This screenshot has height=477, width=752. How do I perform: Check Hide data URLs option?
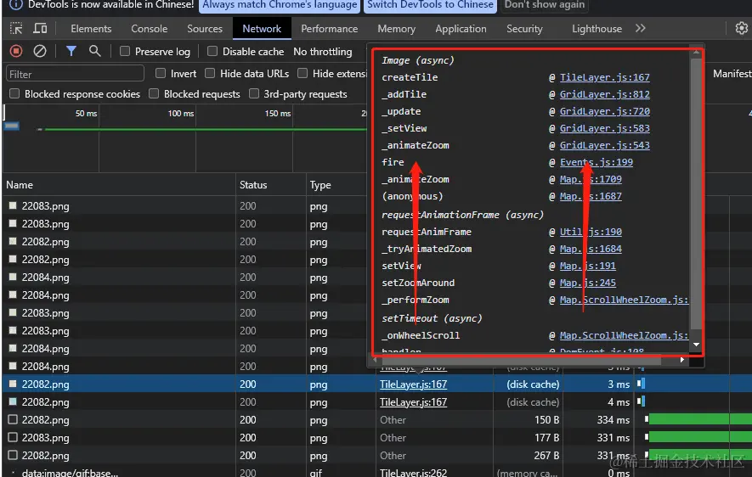pyautogui.click(x=210, y=73)
